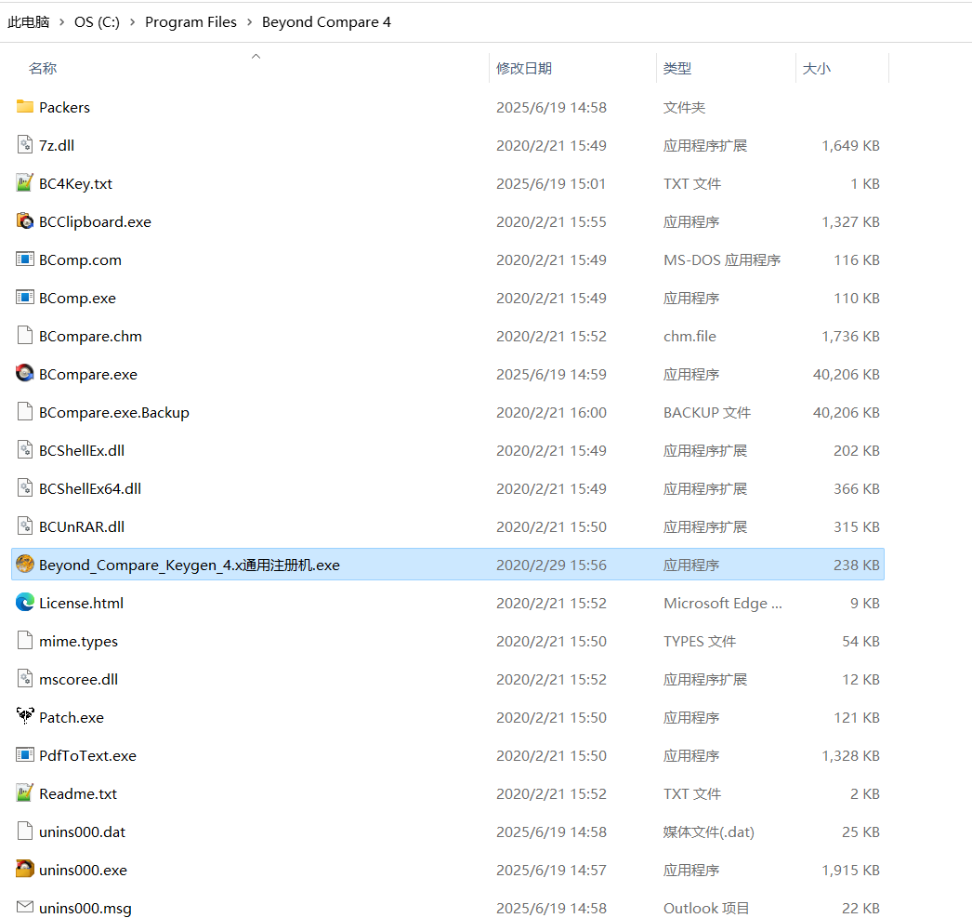
Task: Click the 媒体文件(.dat) type cell
Action: (x=708, y=832)
